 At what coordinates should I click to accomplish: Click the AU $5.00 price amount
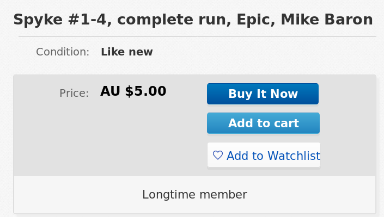133,91
